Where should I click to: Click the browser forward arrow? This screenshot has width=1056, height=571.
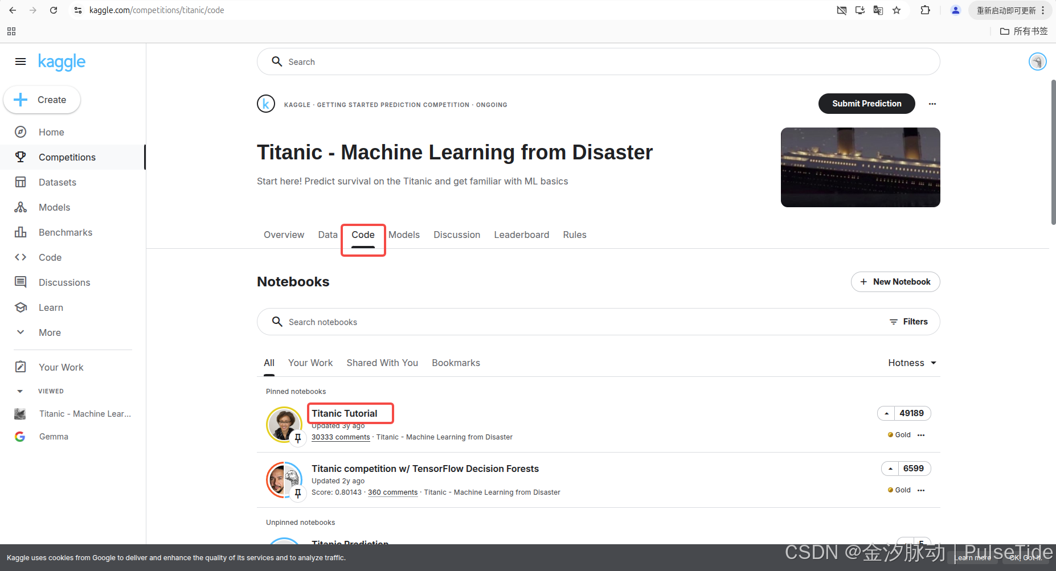coord(33,10)
